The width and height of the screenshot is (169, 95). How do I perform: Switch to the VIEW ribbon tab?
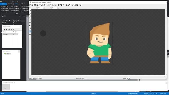pos(16,4)
